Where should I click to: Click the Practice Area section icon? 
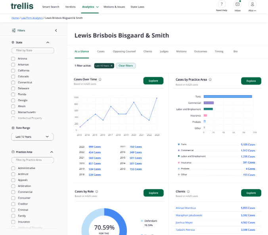point(13,152)
